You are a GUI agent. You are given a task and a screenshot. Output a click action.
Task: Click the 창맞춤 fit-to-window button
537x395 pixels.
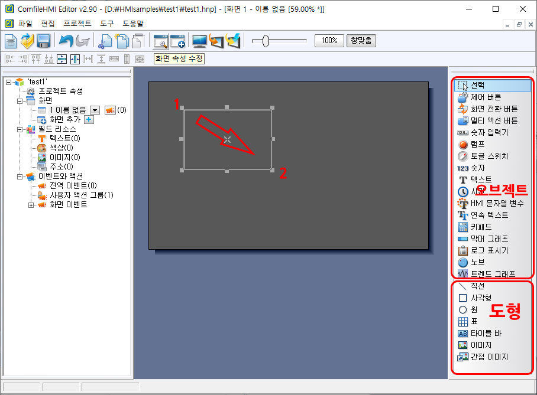click(361, 41)
